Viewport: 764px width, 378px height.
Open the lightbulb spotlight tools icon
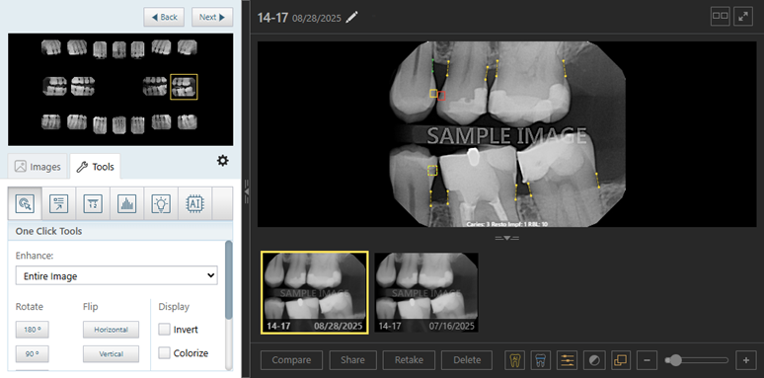click(x=161, y=203)
